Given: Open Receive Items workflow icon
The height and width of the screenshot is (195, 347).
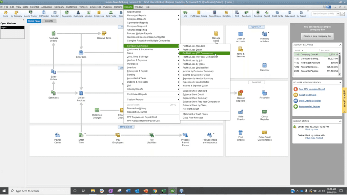Looking at the screenshot, I should [104, 35].
